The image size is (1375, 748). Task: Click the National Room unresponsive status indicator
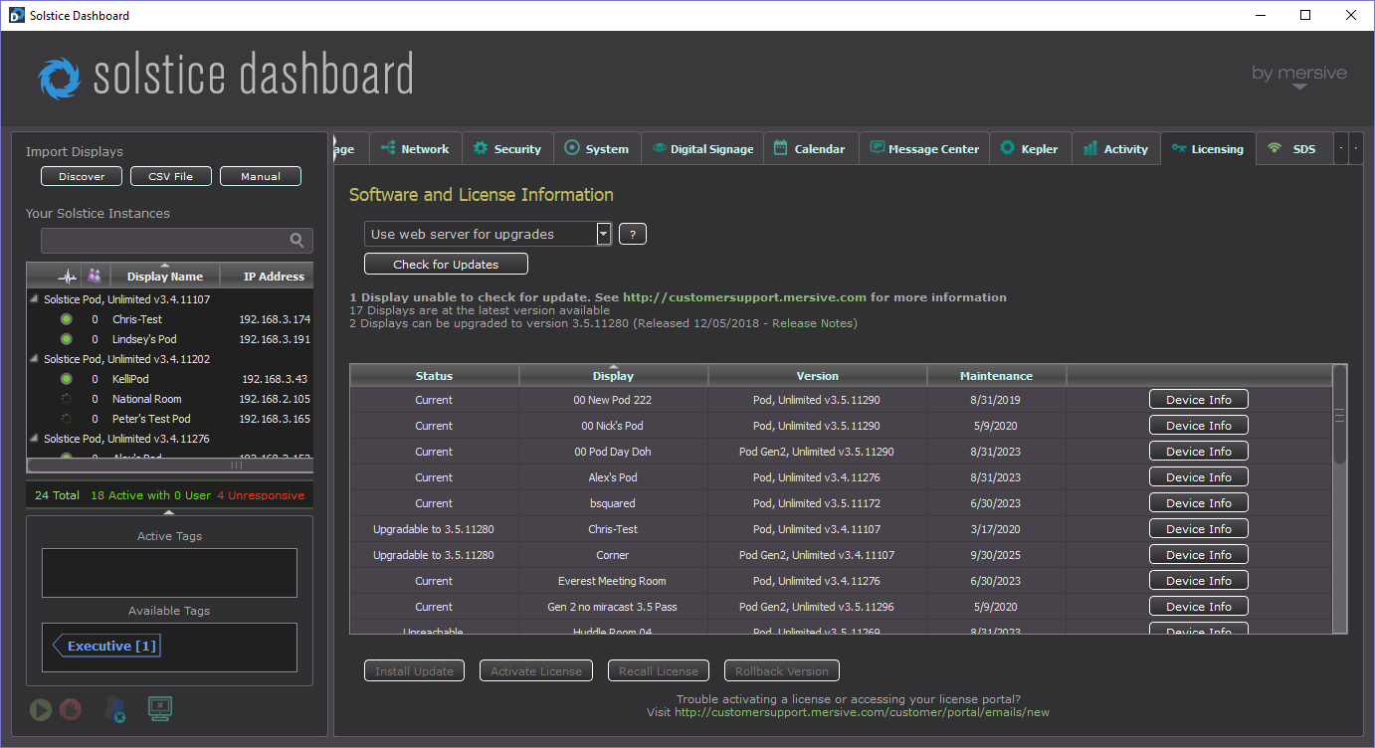(67, 399)
